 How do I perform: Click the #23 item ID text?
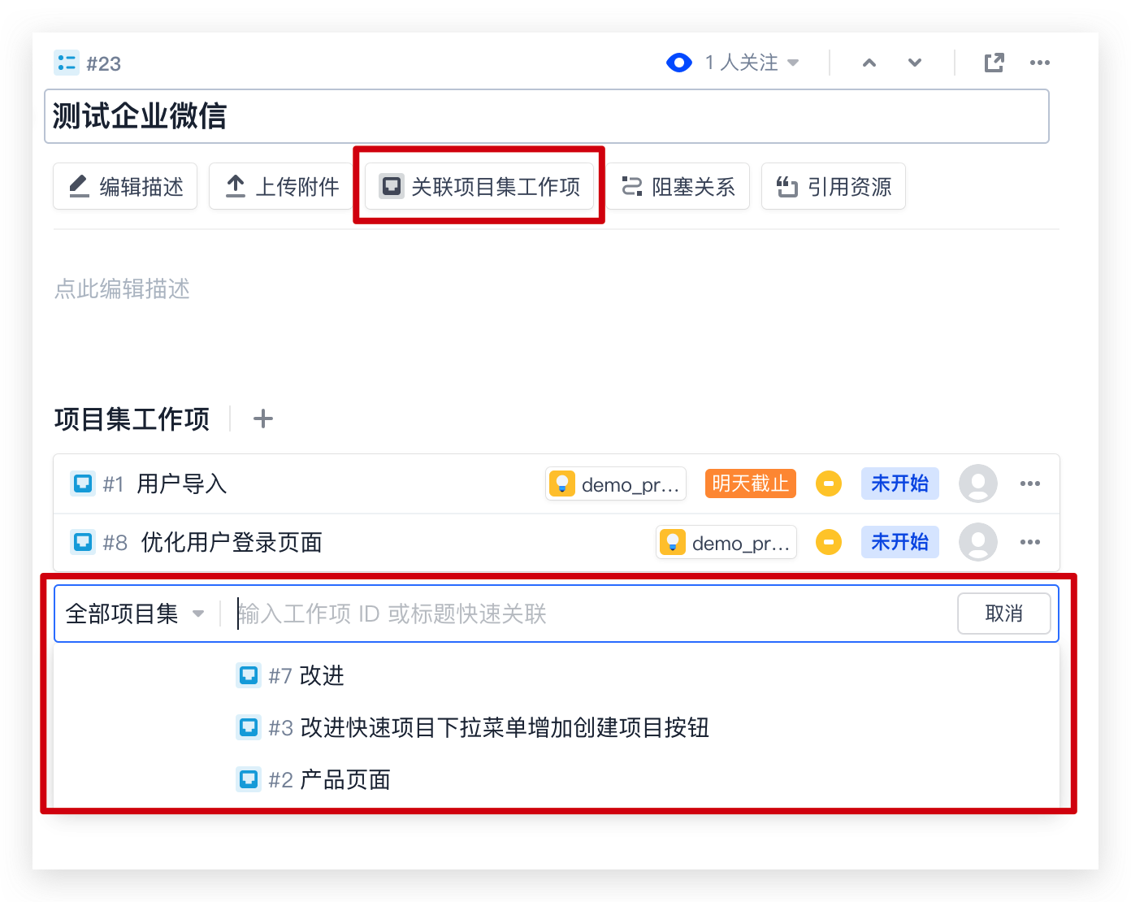pos(104,63)
